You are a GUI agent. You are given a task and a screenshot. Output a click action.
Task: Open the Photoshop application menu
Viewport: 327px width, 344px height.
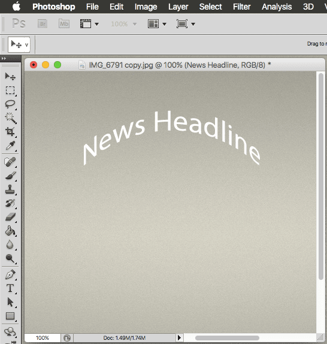click(54, 7)
